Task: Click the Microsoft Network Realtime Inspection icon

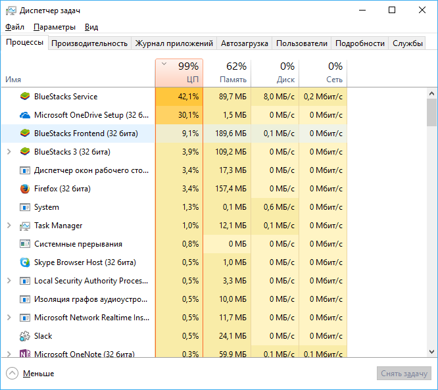Action: point(25,318)
